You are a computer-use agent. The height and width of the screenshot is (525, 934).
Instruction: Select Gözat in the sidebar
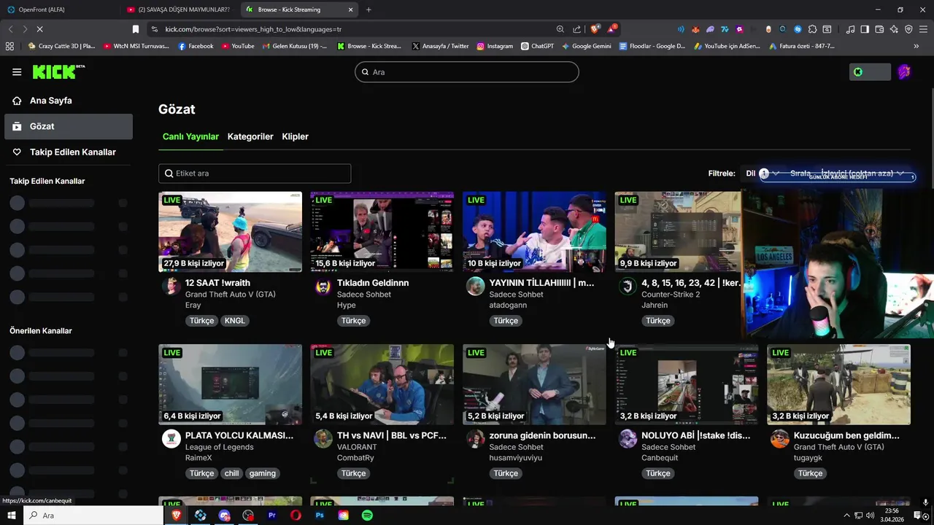[69, 126]
